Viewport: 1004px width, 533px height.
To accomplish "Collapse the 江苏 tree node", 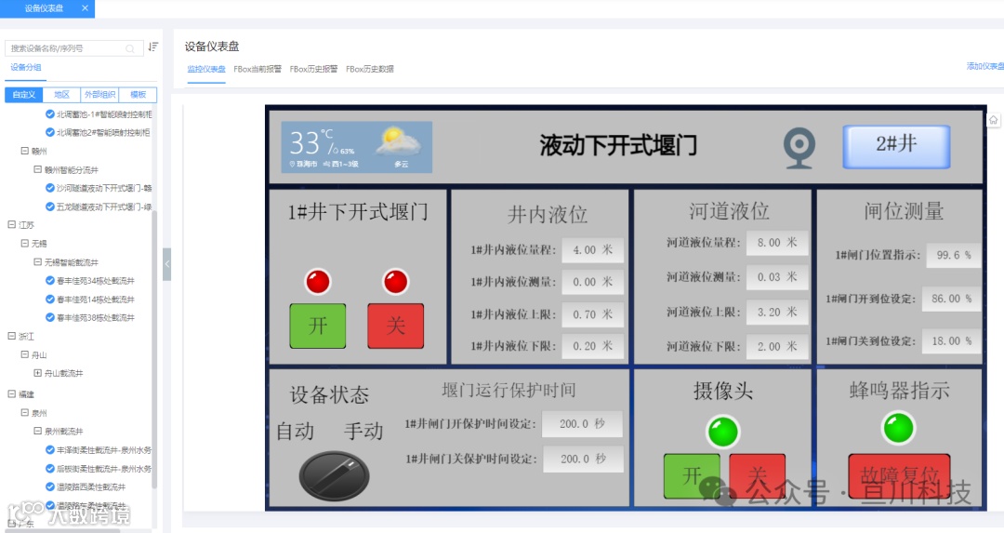I will click(x=11, y=224).
